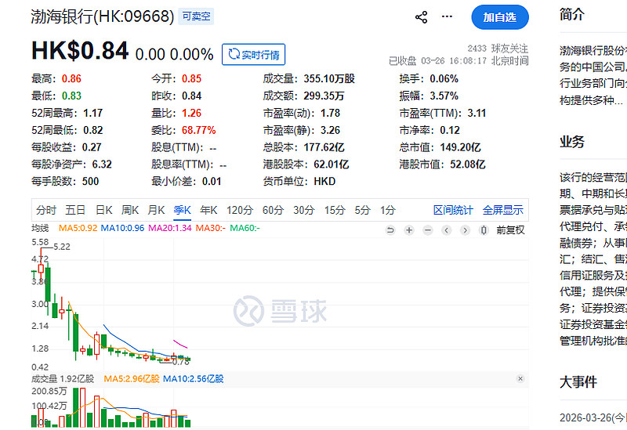Click the 委比 68.77% value
Screen dimensions: 627x430
click(199, 130)
